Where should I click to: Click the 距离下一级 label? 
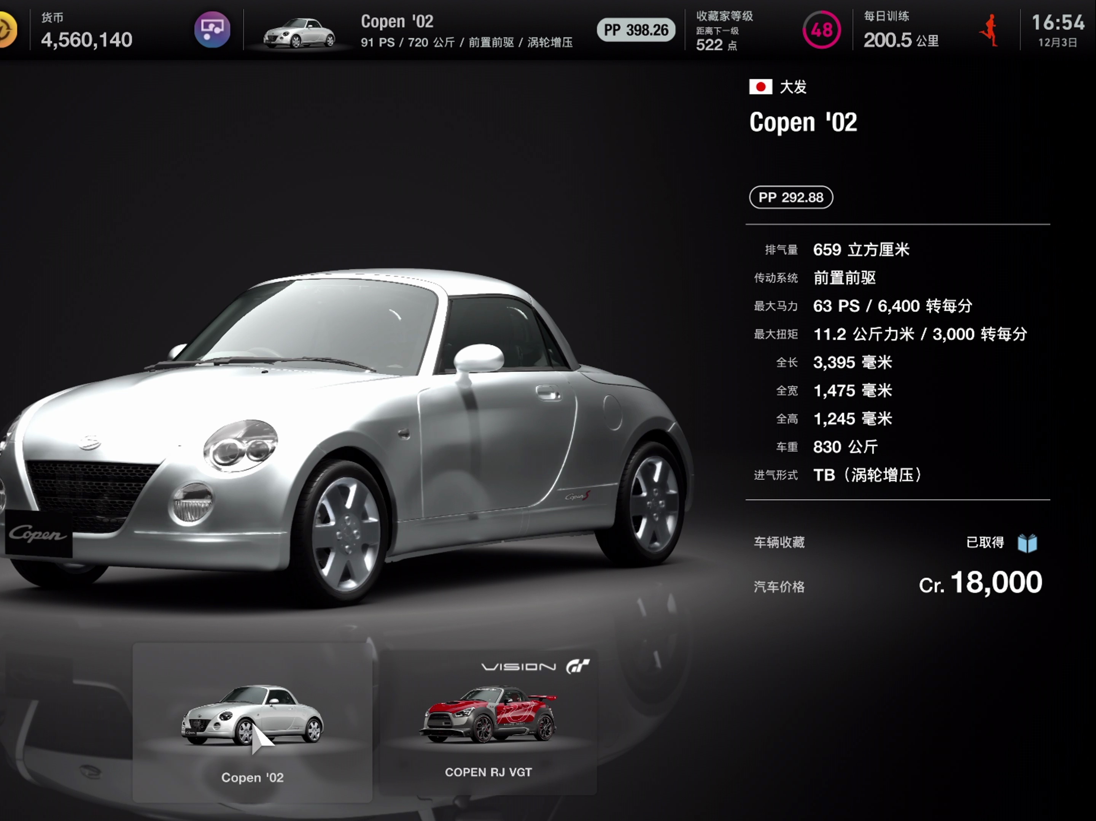coord(717,31)
